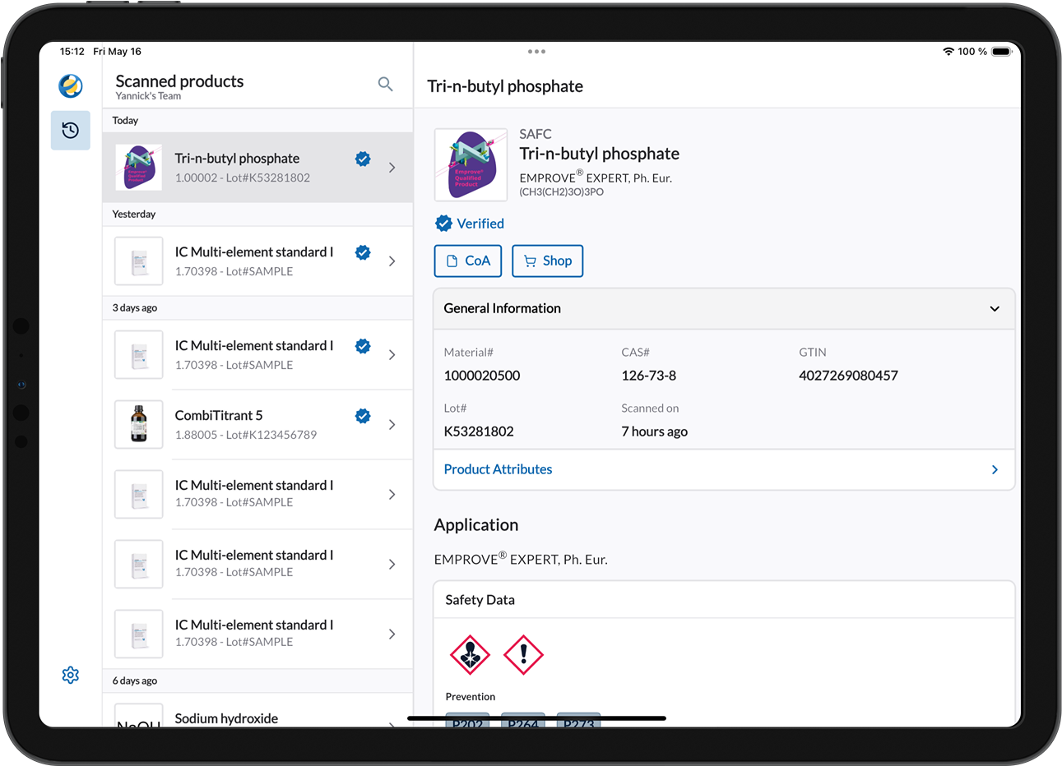Tap the three-dot multitasking indicator at top

click(x=536, y=52)
